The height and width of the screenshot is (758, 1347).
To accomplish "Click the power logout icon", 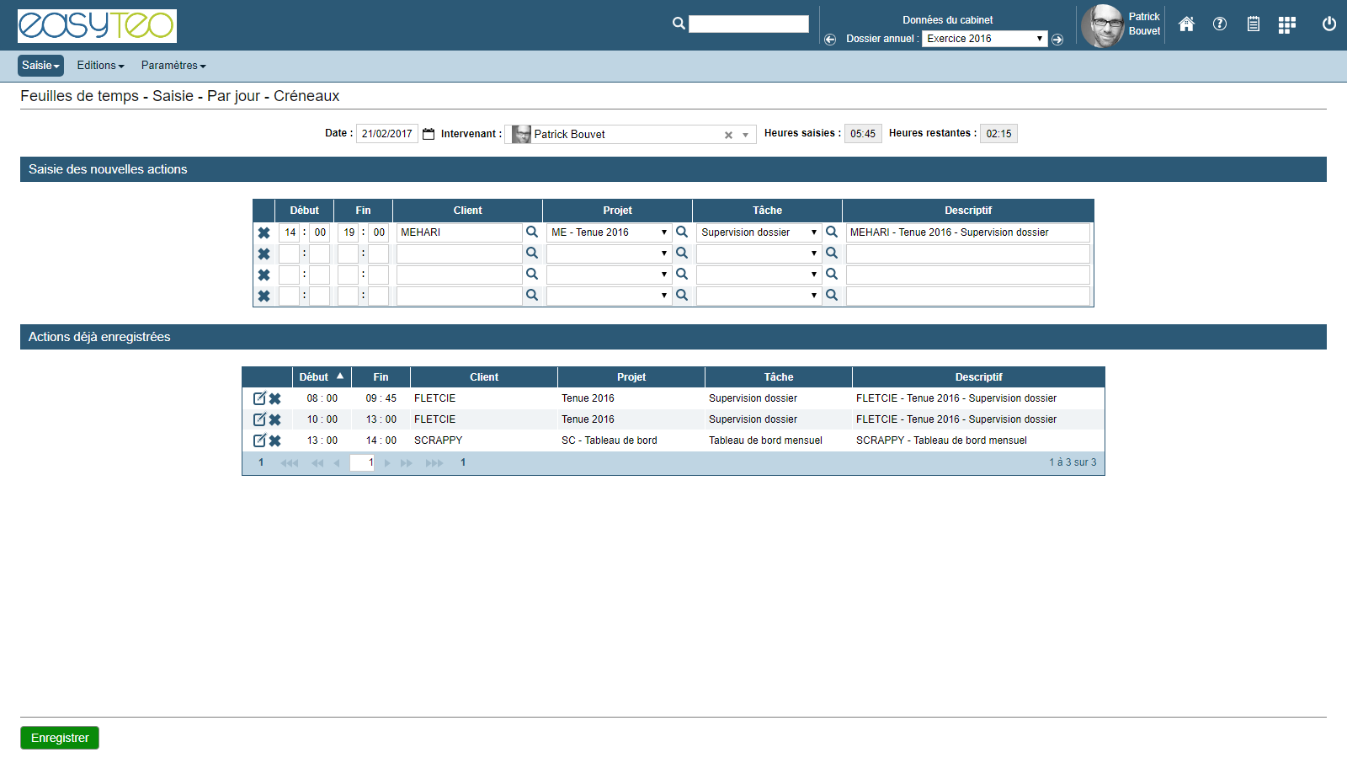I will point(1329,24).
